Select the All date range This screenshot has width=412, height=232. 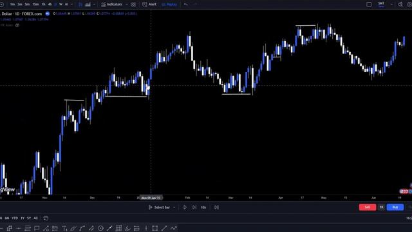pyautogui.click(x=35, y=218)
